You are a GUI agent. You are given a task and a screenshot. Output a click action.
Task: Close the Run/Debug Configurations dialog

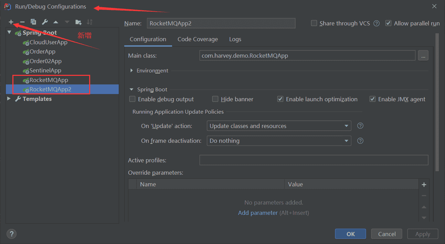pos(434,6)
